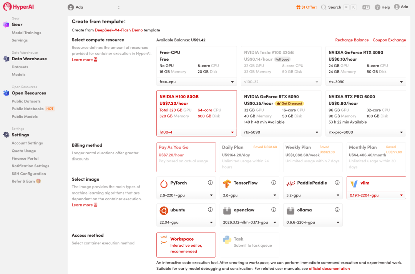Select the Workspace access method card
The width and height of the screenshot is (415, 274).
pos(186,245)
